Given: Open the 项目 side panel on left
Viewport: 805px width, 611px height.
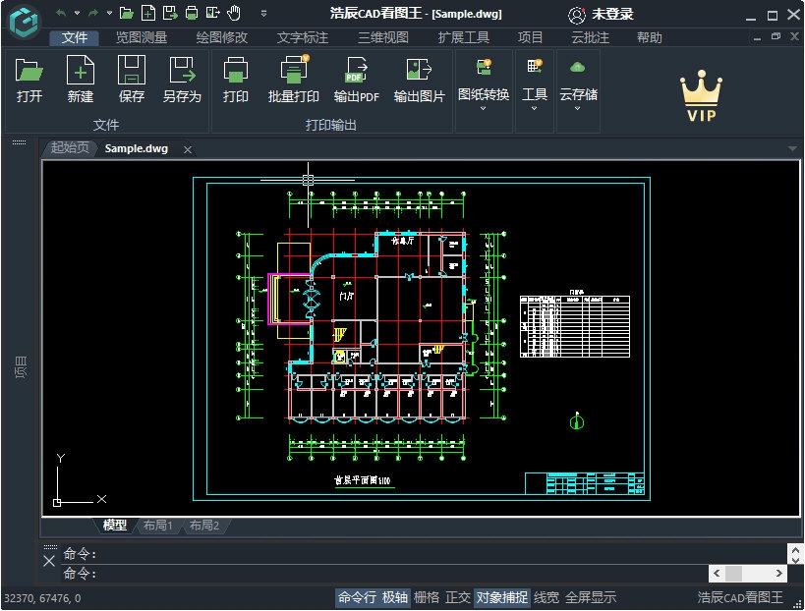Looking at the screenshot, I should tap(21, 366).
